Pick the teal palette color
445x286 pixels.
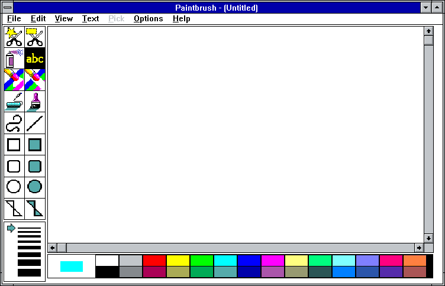click(225, 272)
